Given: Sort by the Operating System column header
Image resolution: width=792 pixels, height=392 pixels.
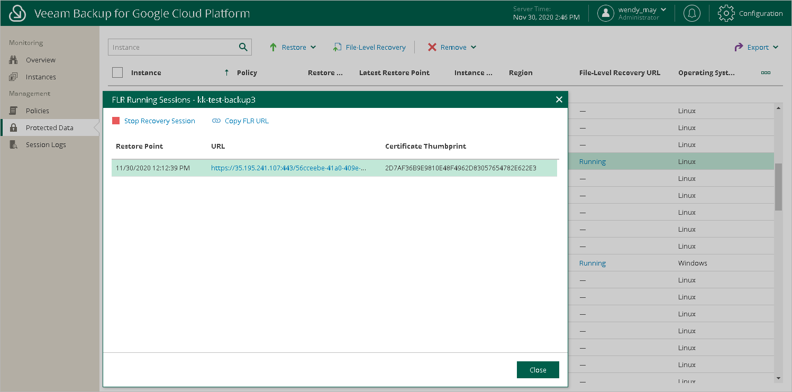Looking at the screenshot, I should click(706, 72).
